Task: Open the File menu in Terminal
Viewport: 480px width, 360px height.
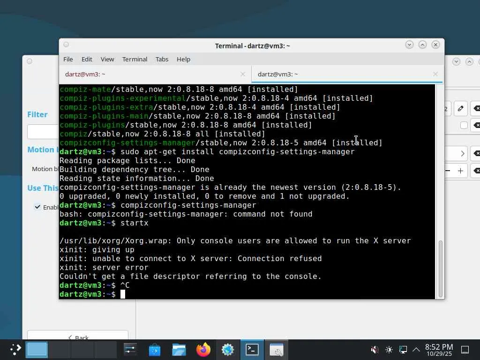Action: tap(68, 59)
